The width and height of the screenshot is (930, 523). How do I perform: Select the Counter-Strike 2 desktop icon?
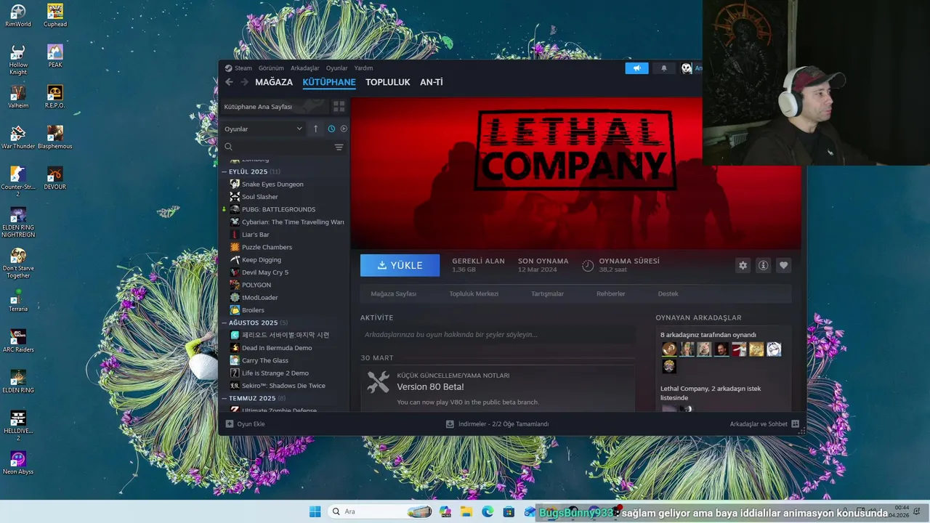(18, 182)
